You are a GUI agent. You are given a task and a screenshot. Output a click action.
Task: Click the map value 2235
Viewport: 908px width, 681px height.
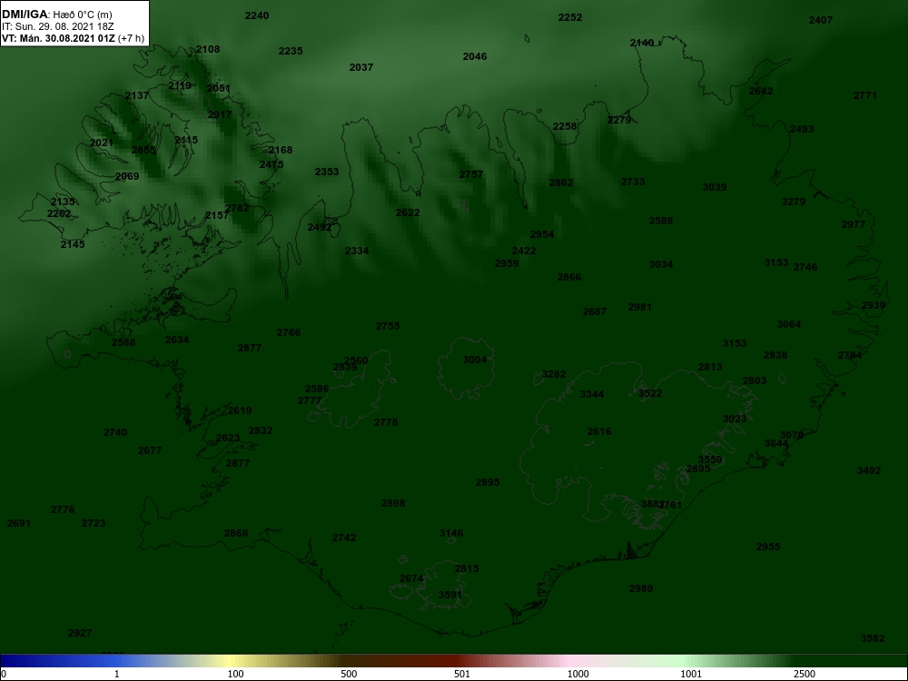pyautogui.click(x=291, y=51)
